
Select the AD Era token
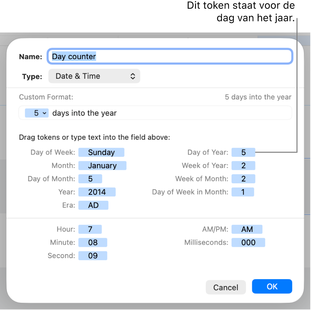click(93, 205)
